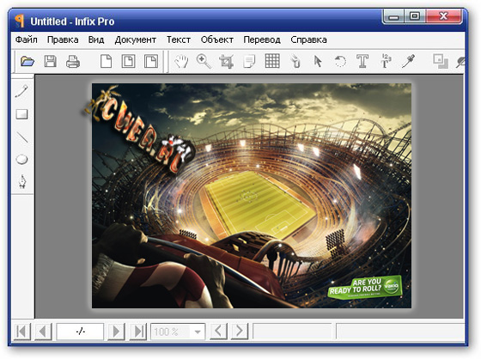
Task: Toggle the grid display icon
Action: click(272, 60)
